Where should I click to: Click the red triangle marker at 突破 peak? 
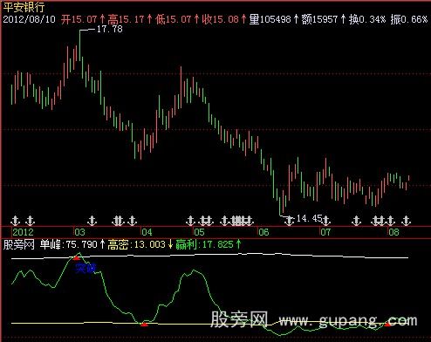tap(76, 257)
